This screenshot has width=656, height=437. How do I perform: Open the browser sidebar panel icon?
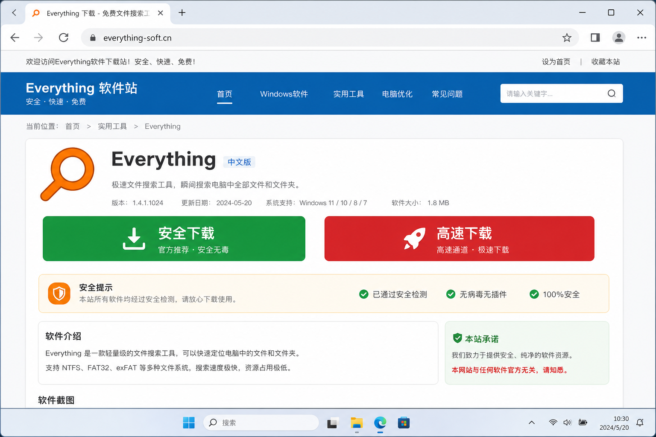click(x=595, y=38)
